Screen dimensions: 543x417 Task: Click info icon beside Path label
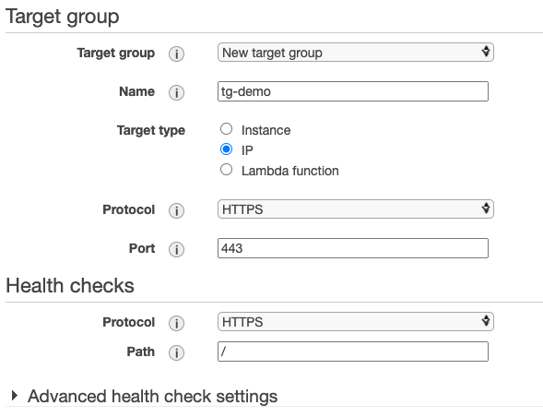click(176, 352)
